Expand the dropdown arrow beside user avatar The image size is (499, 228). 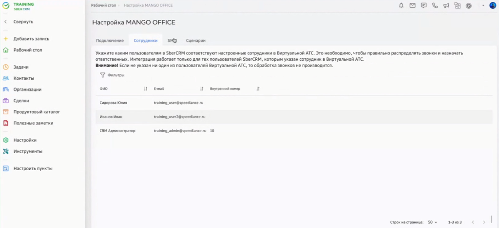[x=483, y=6]
